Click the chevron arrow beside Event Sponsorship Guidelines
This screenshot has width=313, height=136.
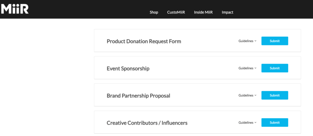255,68
